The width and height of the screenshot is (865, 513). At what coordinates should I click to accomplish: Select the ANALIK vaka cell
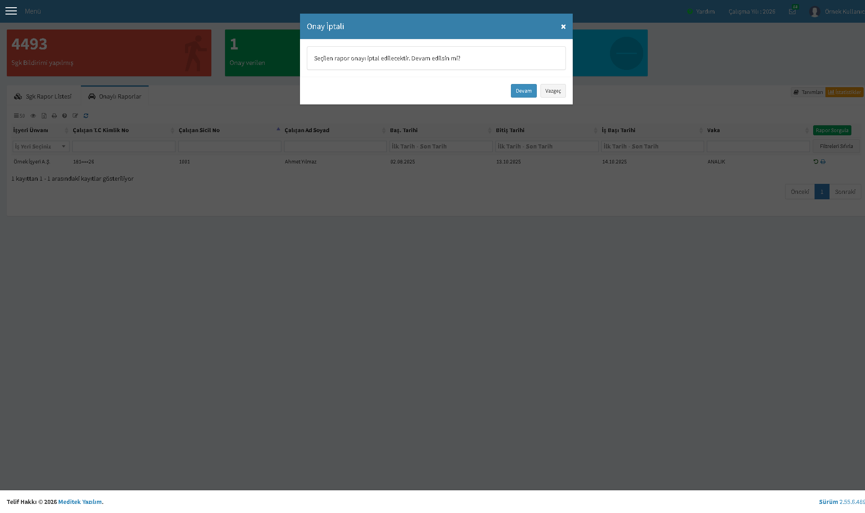point(716,162)
